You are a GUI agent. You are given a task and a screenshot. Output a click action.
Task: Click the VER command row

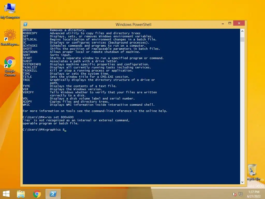(62, 89)
